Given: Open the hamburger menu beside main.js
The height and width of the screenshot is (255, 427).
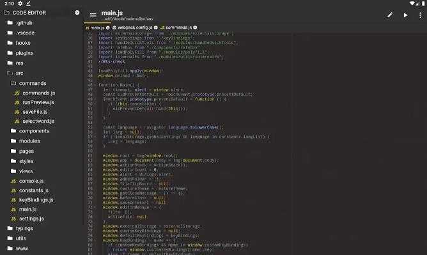Looking at the screenshot, I should click(93, 15).
